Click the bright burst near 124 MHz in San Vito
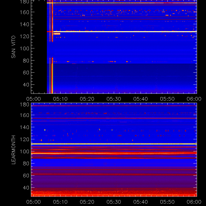 (x=57, y=34)
